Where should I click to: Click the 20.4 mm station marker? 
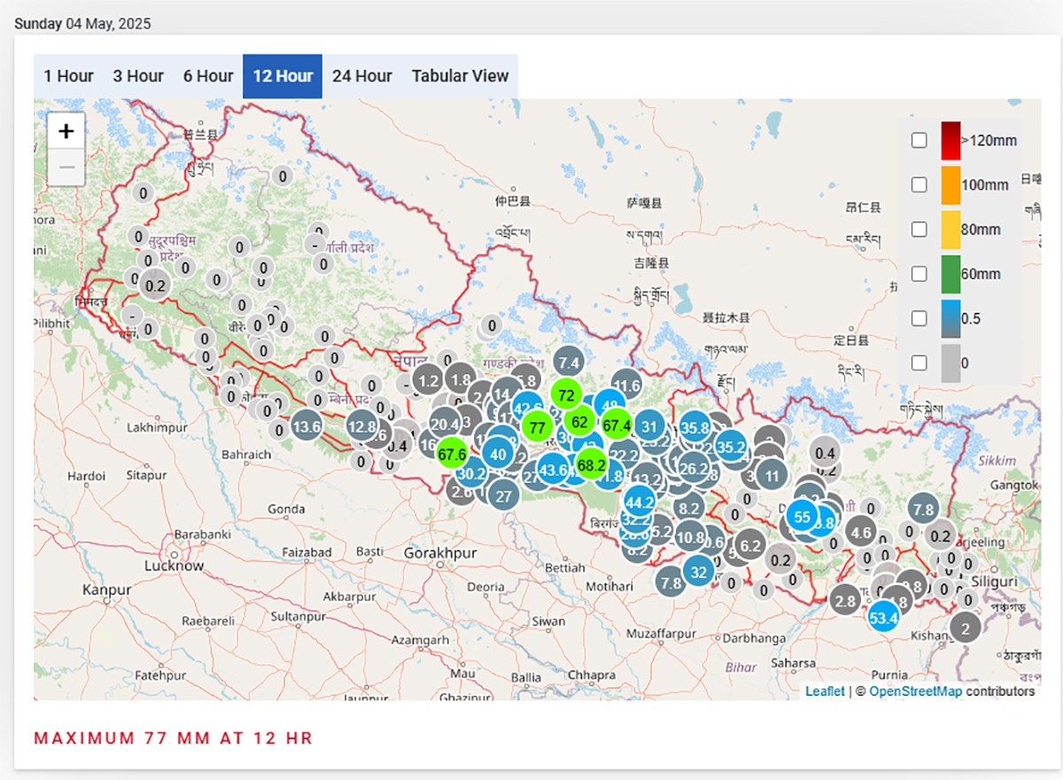(445, 424)
